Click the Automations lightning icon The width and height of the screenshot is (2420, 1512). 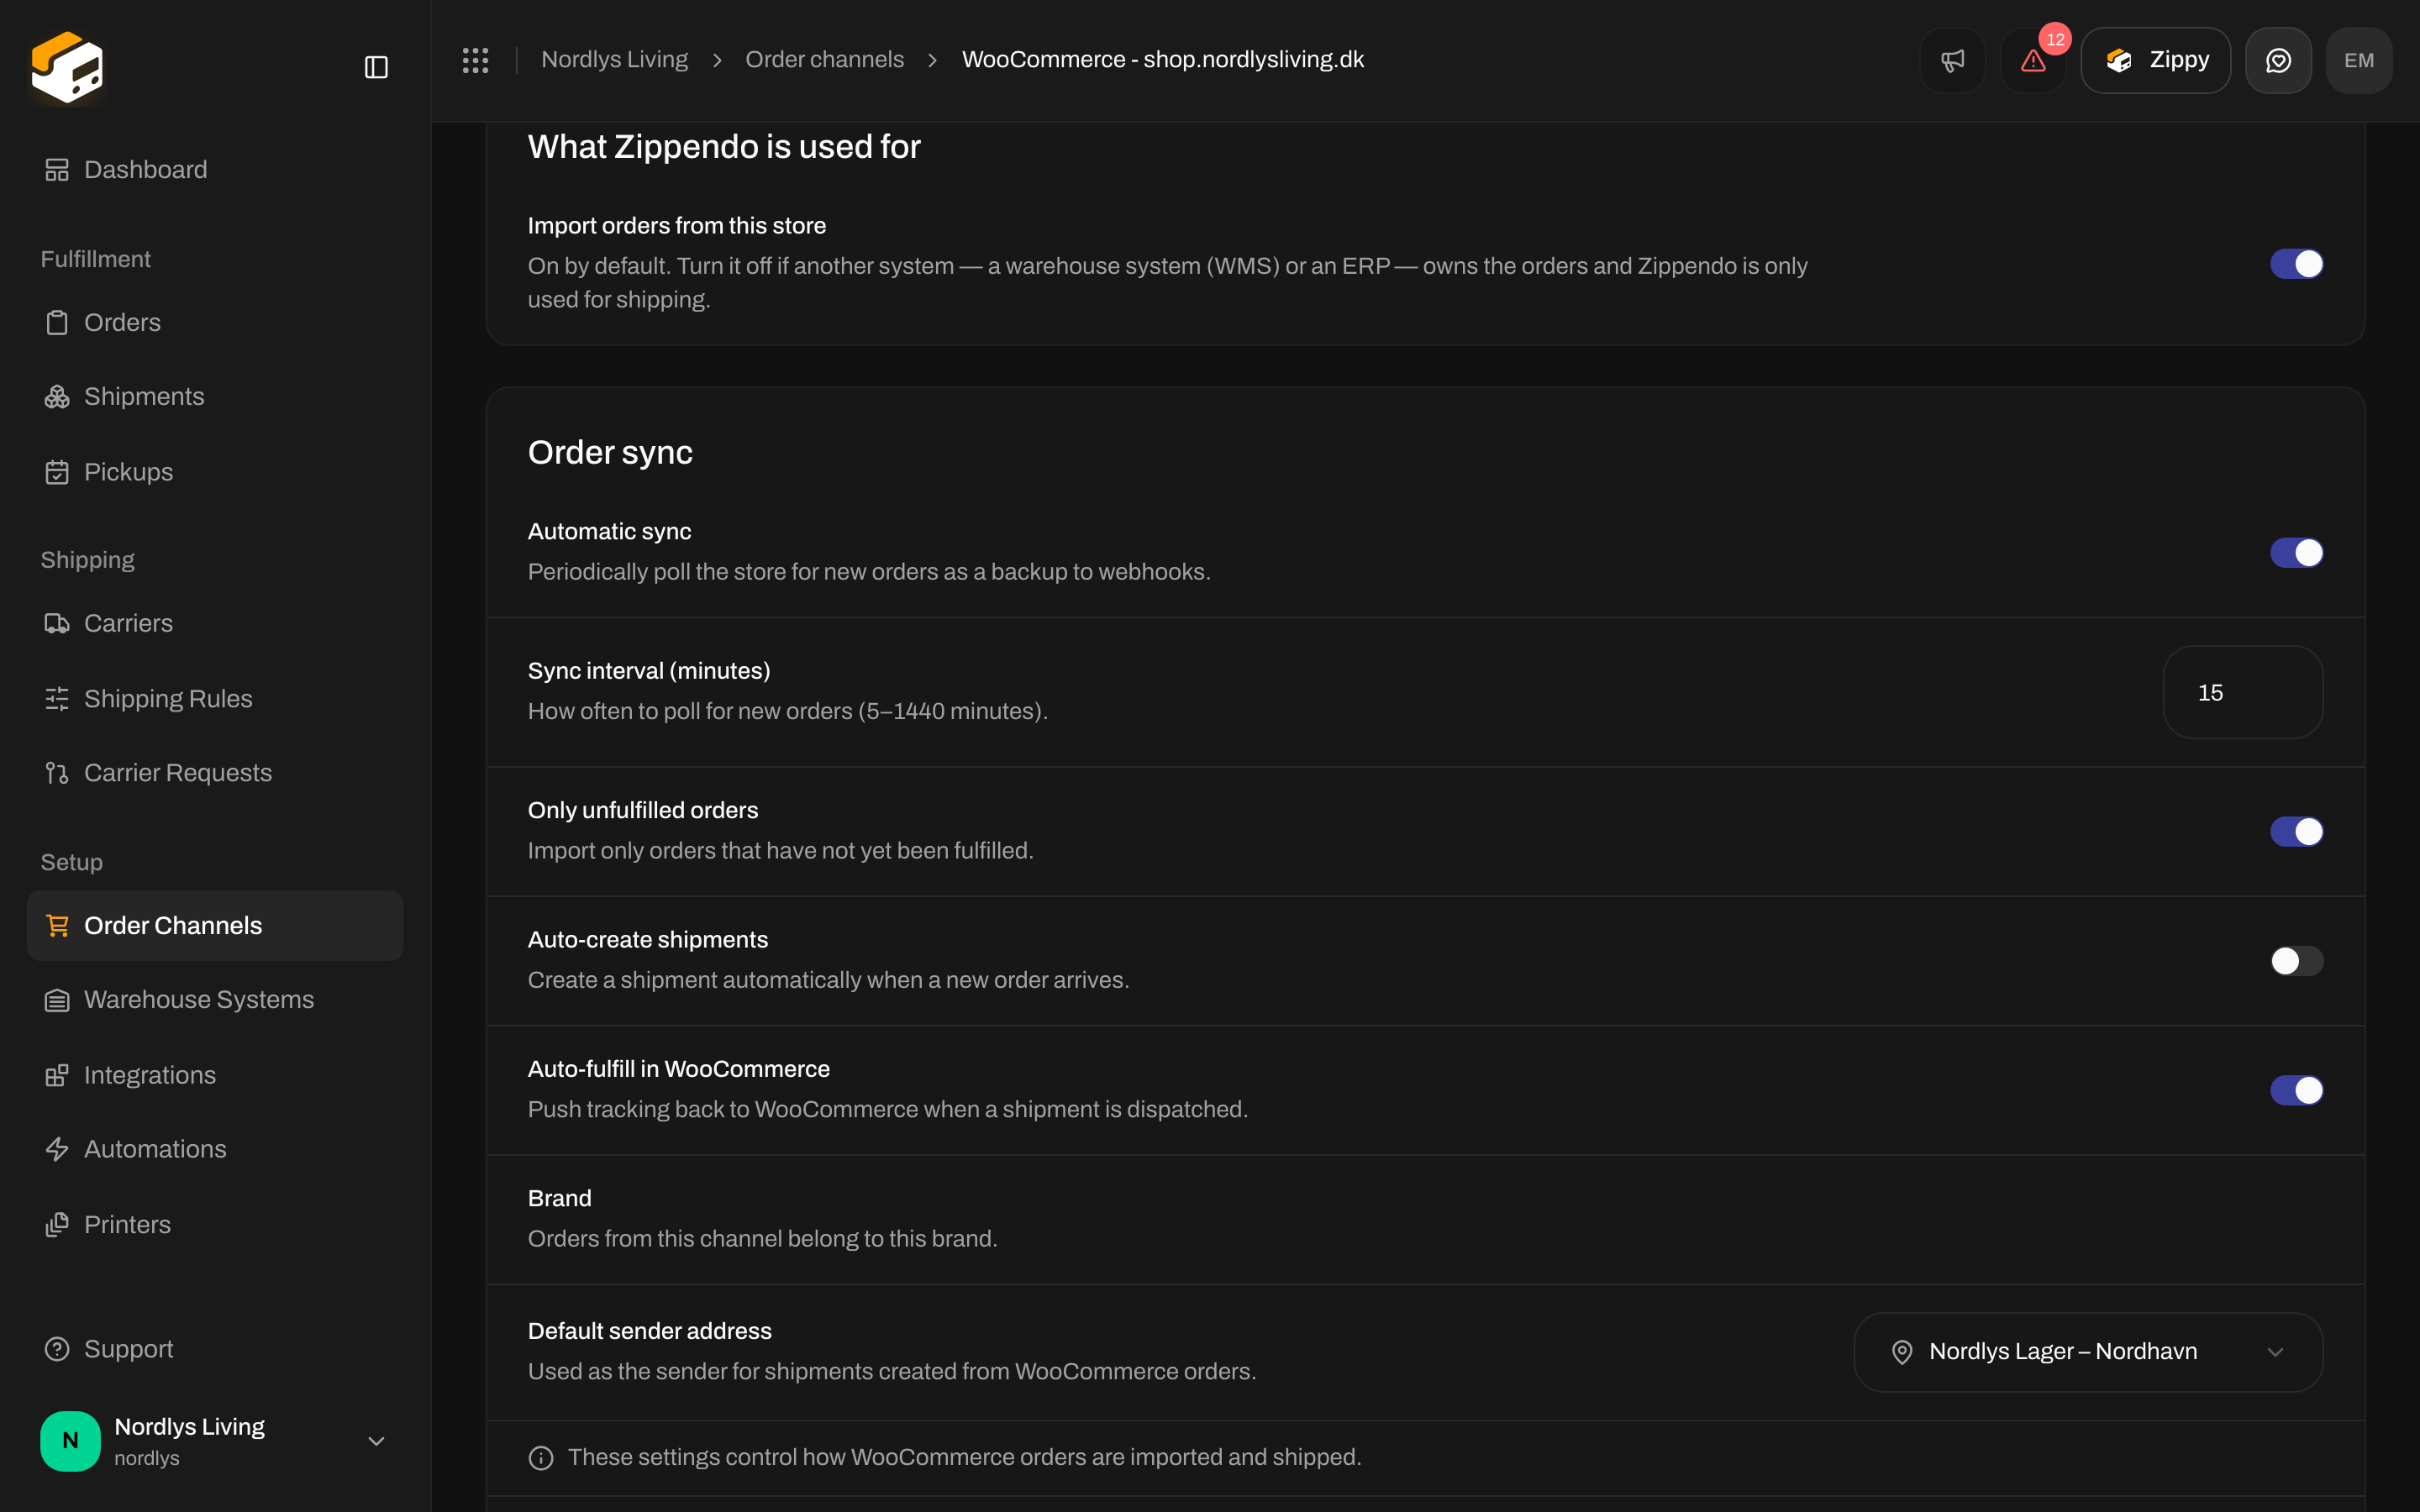tap(57, 1149)
